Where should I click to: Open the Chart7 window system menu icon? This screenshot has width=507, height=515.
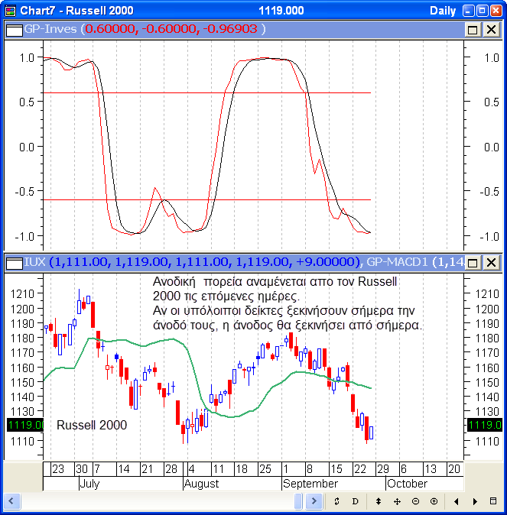(x=10, y=11)
